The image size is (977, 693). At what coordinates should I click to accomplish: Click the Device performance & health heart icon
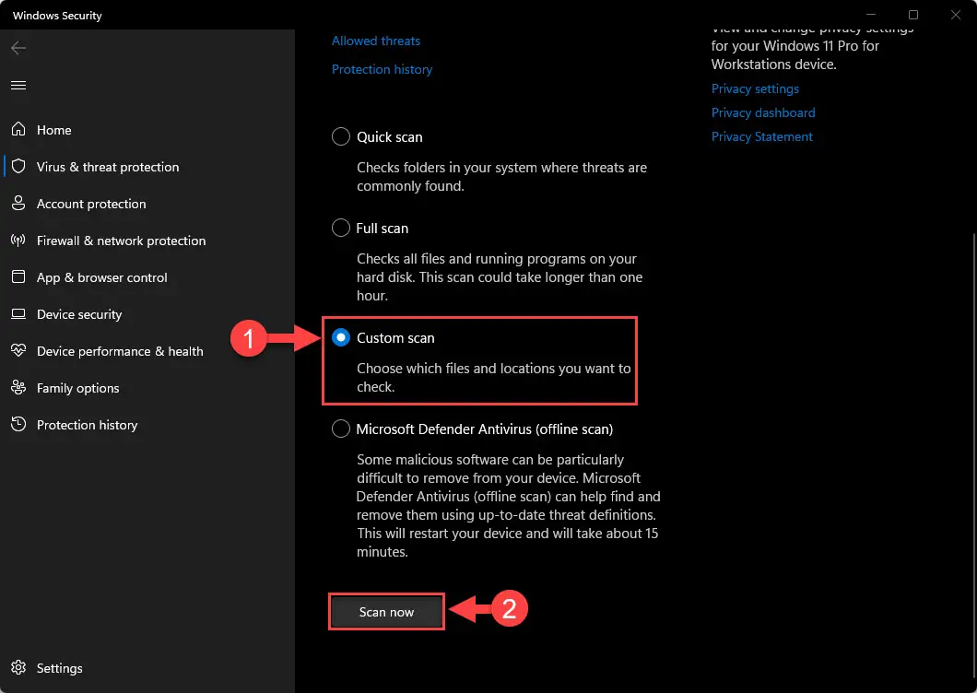[x=18, y=350]
